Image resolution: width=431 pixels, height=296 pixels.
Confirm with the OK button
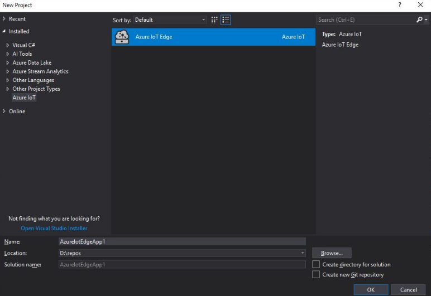pos(371,290)
